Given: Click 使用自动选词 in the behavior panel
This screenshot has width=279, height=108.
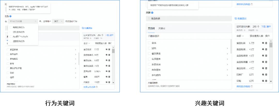Looking at the screenshot, I should pos(89,87).
